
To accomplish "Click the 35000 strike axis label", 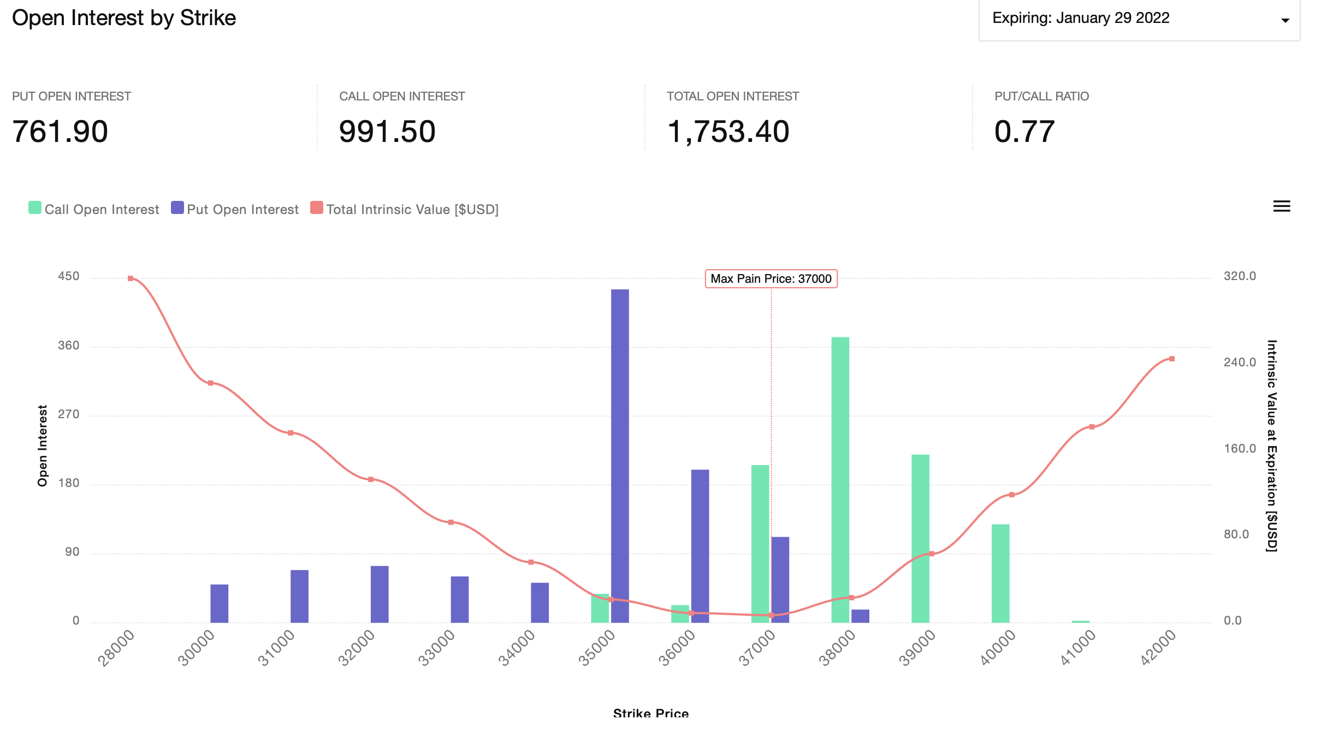I will [597, 648].
